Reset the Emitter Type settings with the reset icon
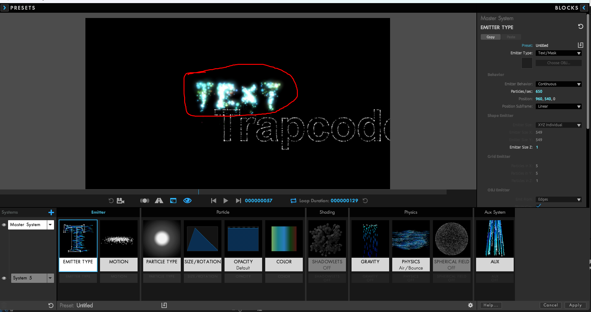This screenshot has width=591, height=312. [580, 26]
